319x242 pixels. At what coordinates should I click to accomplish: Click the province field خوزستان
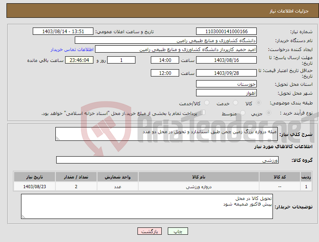pyautogui.click(x=226, y=84)
